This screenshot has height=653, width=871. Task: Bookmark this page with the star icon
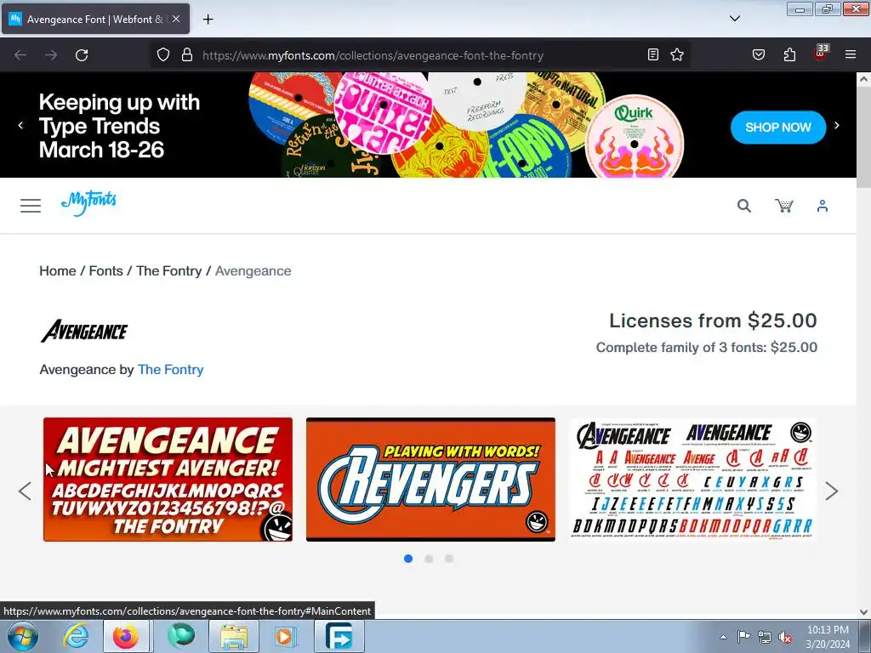pyautogui.click(x=677, y=55)
